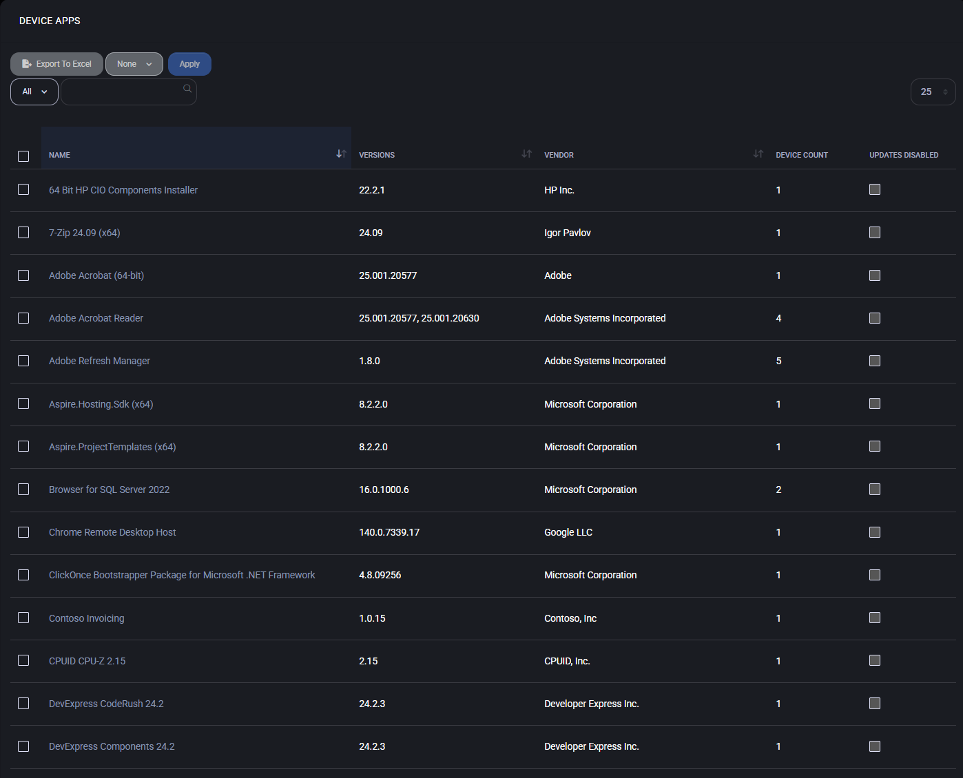
Task: Open DevExpress Components 24.2 app link
Action: [112, 746]
